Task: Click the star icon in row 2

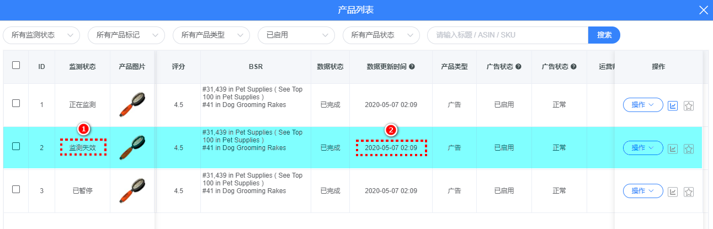Action: 688,148
